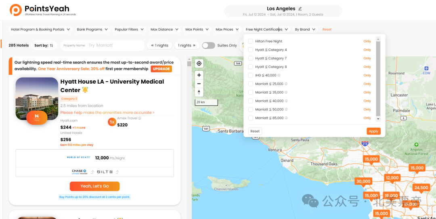436x219 pixels.
Task: Zoom out the map with minus
Action: [x=199, y=84]
